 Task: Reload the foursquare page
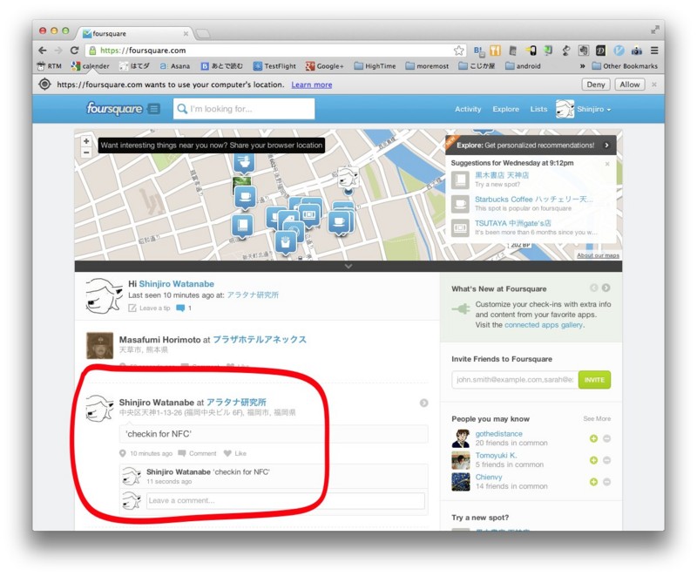click(74, 51)
